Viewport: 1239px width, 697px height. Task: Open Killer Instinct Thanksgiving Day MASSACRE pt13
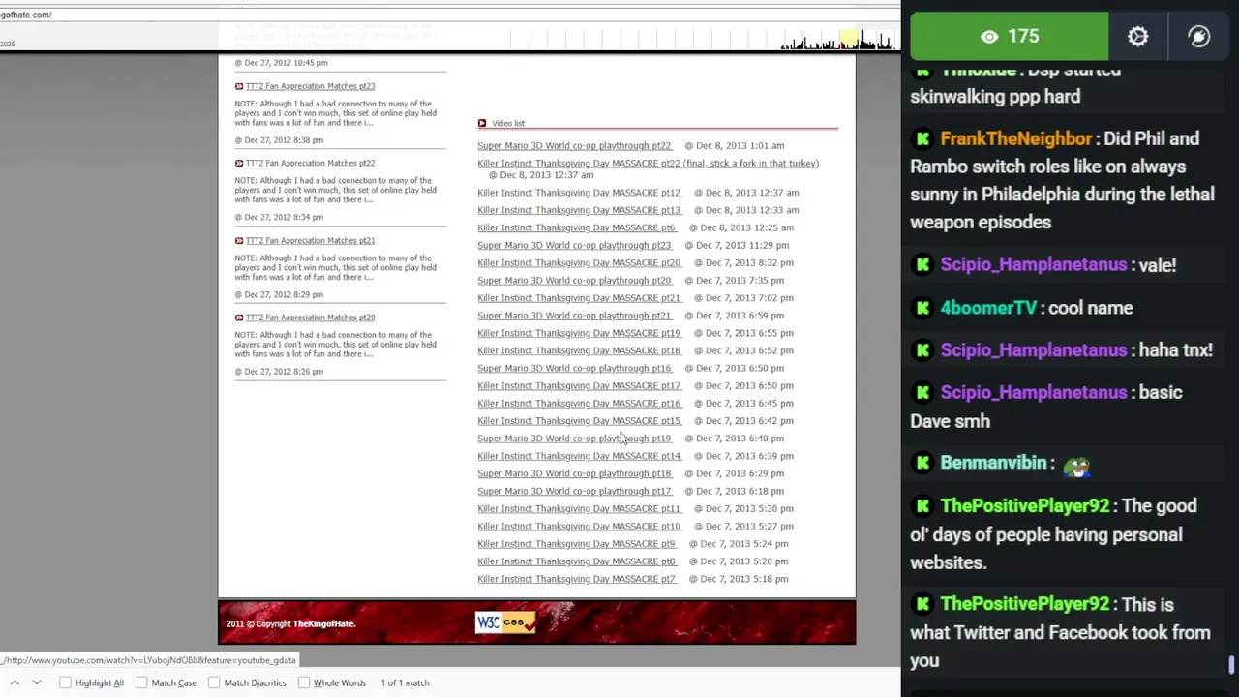tap(579, 210)
